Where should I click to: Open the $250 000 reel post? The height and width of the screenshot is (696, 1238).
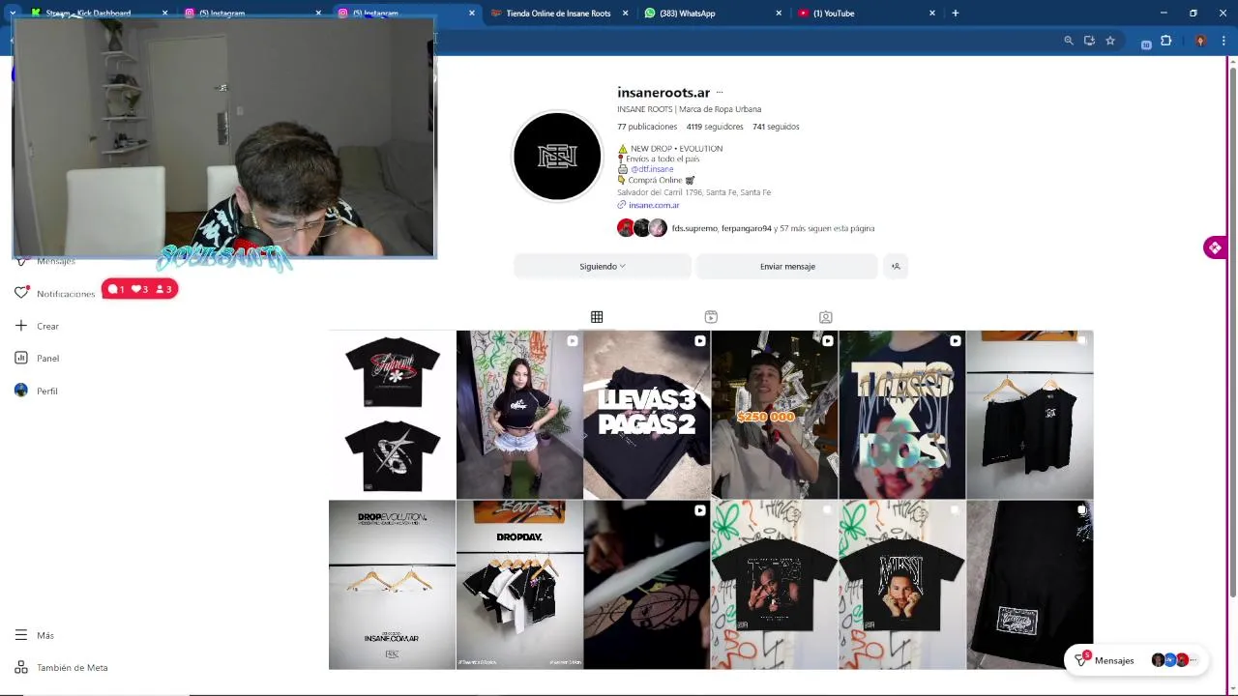click(x=775, y=415)
